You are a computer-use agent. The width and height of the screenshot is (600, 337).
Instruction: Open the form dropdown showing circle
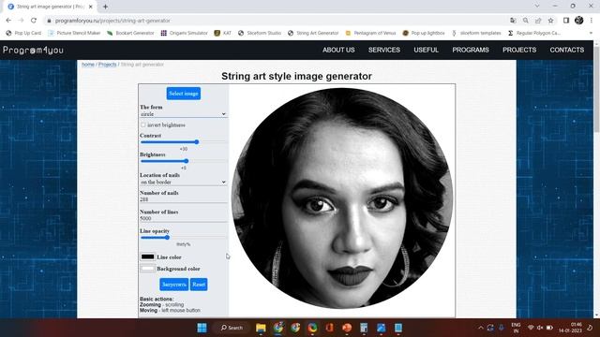[184, 114]
